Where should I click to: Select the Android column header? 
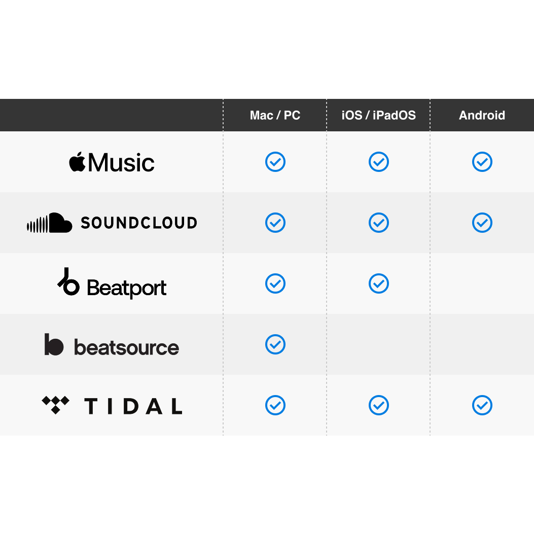482,116
